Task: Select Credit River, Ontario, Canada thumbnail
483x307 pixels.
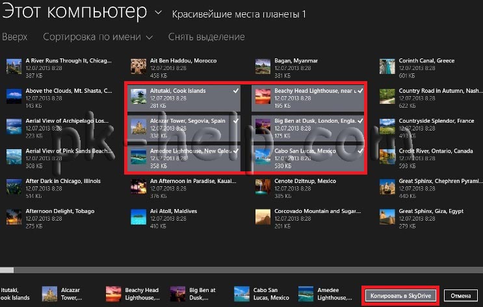Action: click(387, 156)
